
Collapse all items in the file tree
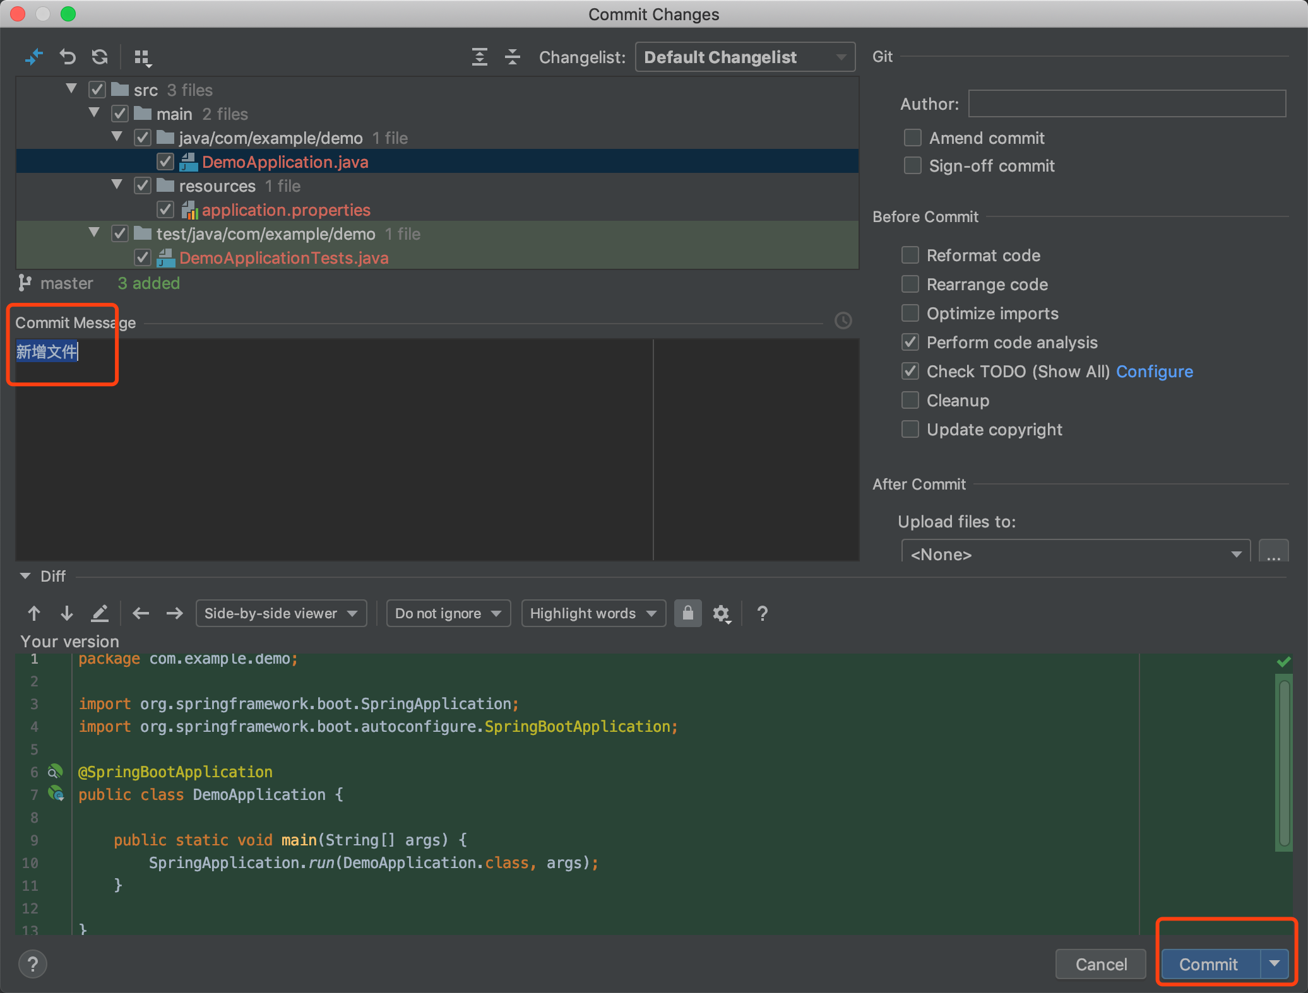click(x=513, y=57)
